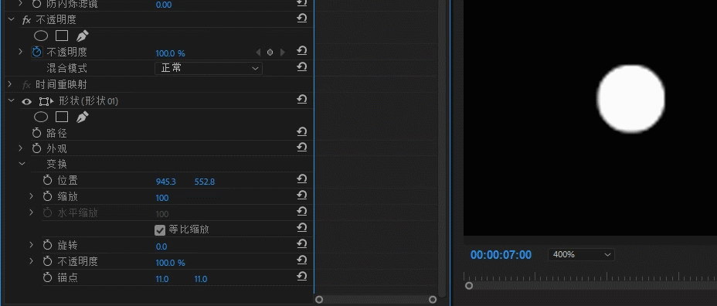Reset the 形状 (形状 01) effect
The height and width of the screenshot is (306, 717).
click(302, 100)
